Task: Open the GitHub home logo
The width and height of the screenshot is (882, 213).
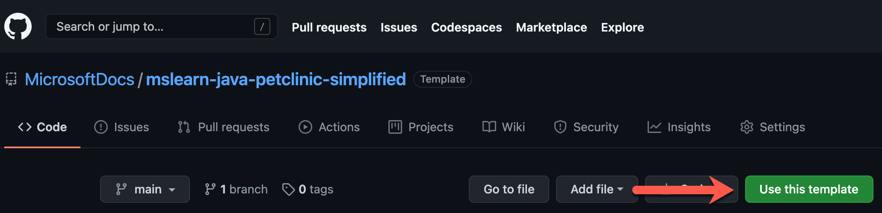Action: 18,26
